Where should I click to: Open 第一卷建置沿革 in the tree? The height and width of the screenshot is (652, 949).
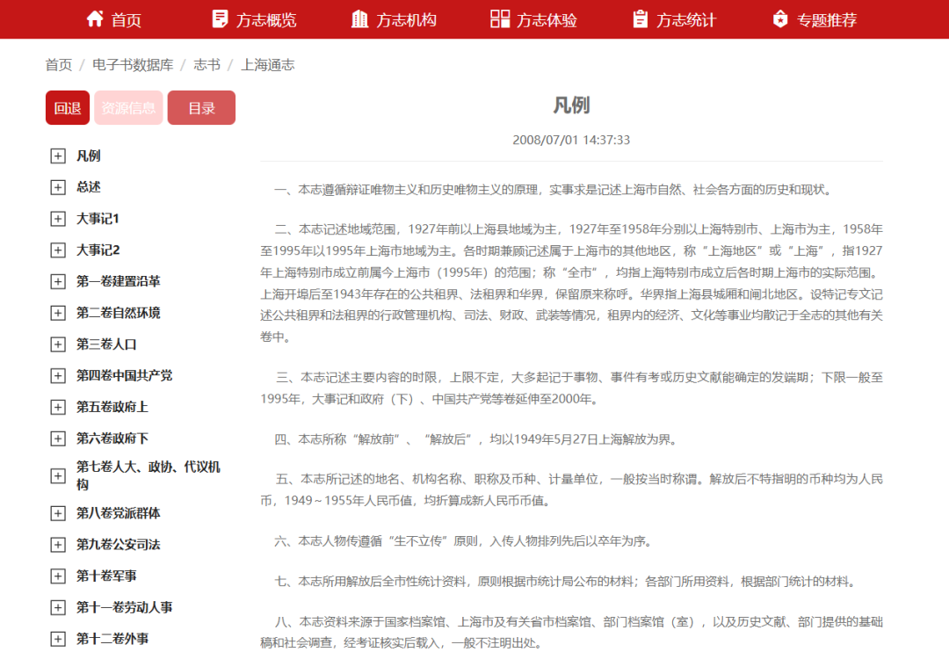click(x=118, y=282)
